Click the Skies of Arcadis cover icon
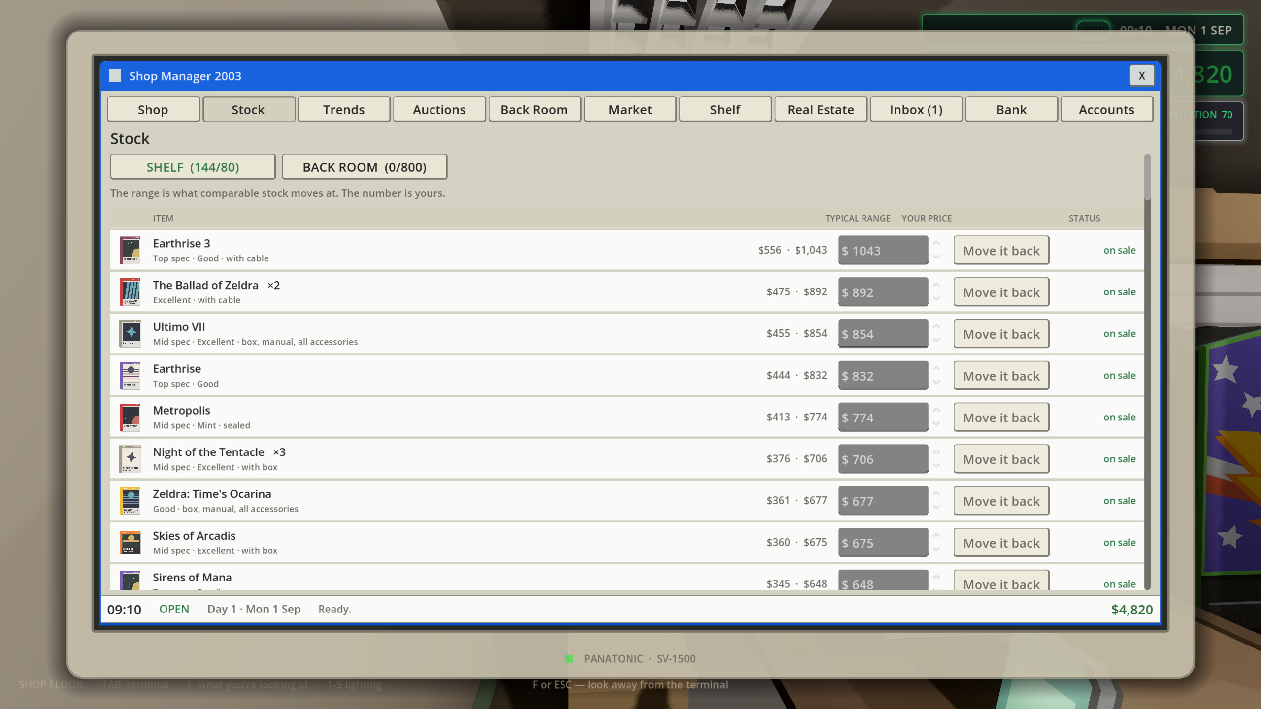The width and height of the screenshot is (1261, 709). [x=130, y=543]
